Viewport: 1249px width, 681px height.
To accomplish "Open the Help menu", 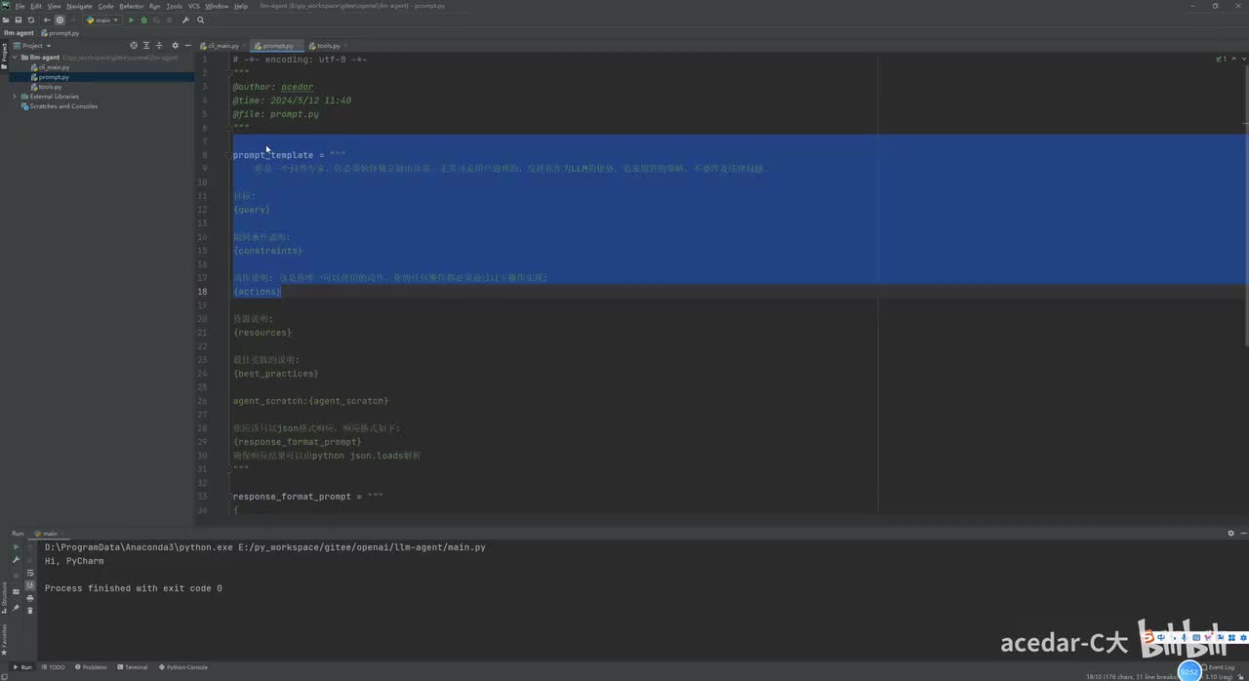I will pos(241,6).
